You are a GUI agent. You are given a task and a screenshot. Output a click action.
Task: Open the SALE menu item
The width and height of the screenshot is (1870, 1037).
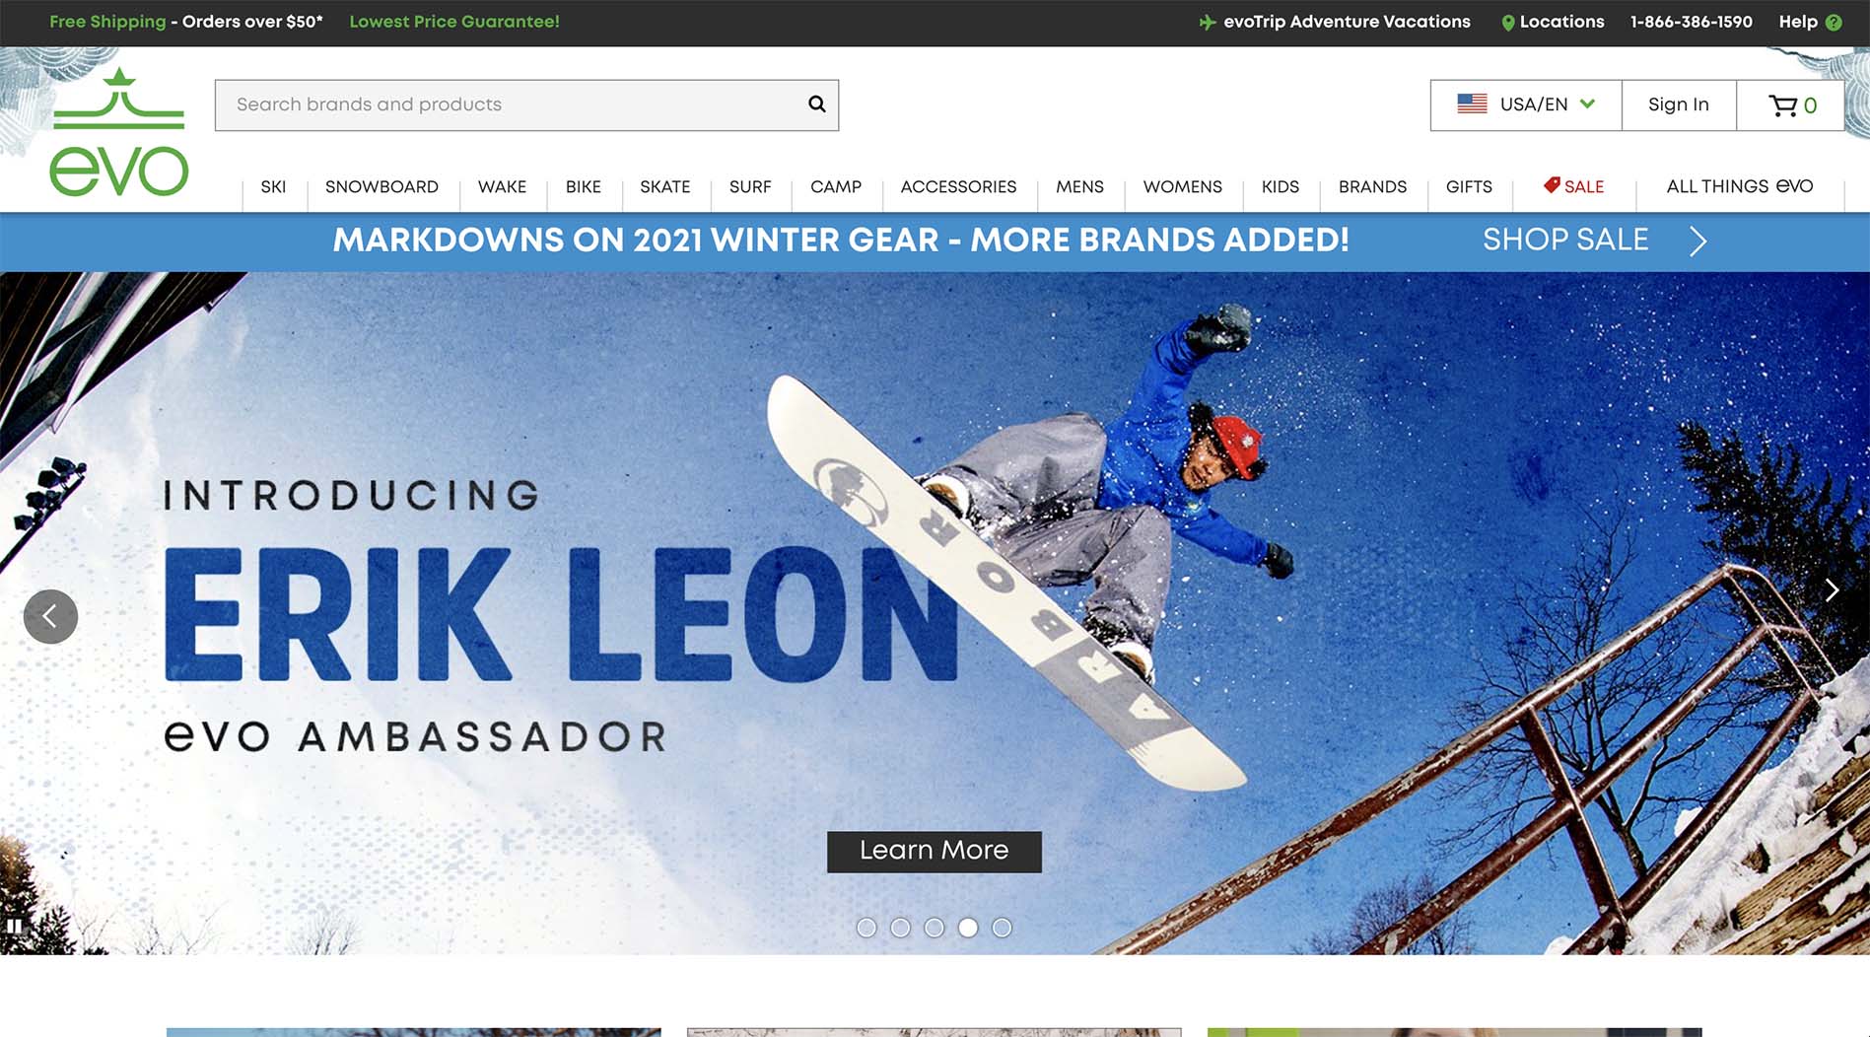[1573, 186]
